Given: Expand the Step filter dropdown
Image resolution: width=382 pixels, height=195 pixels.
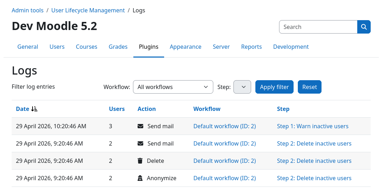Looking at the screenshot, I should tap(242, 87).
